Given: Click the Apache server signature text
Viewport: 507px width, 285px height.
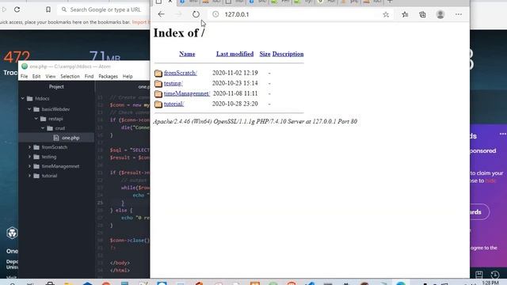Looking at the screenshot, I should click(255, 121).
